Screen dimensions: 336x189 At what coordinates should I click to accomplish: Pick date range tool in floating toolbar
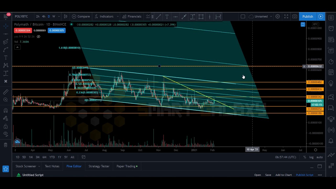click(x=218, y=17)
